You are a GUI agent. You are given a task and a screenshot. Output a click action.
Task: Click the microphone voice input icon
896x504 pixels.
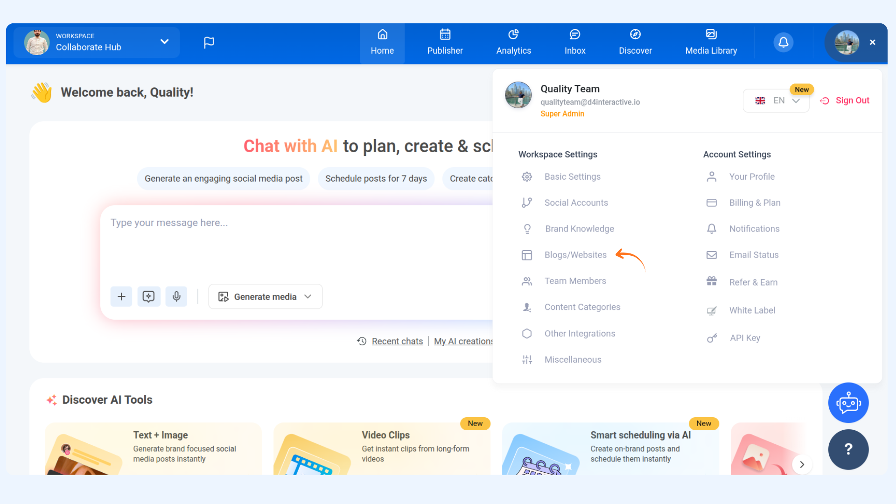176,296
